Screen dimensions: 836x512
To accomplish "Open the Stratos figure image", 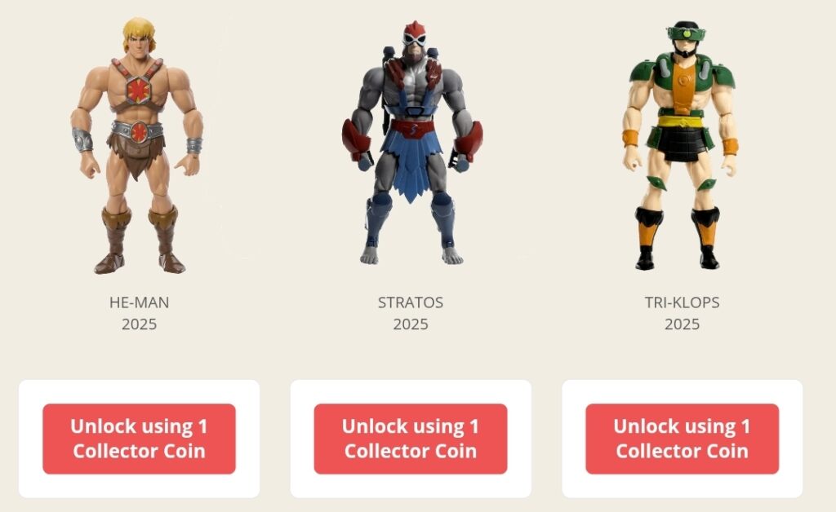I will pyautogui.click(x=412, y=143).
